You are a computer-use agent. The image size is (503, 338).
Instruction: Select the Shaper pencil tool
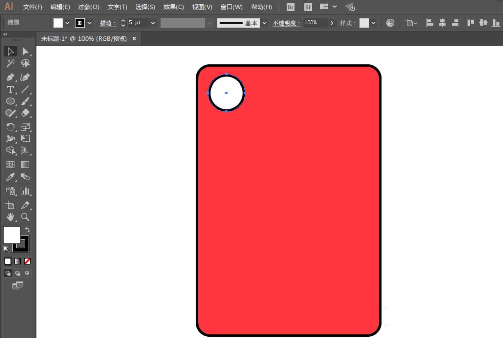click(10, 113)
